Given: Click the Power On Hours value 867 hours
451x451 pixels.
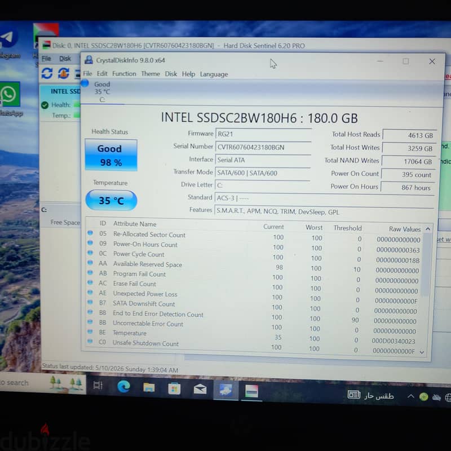Looking at the screenshot, I should tap(407, 188).
